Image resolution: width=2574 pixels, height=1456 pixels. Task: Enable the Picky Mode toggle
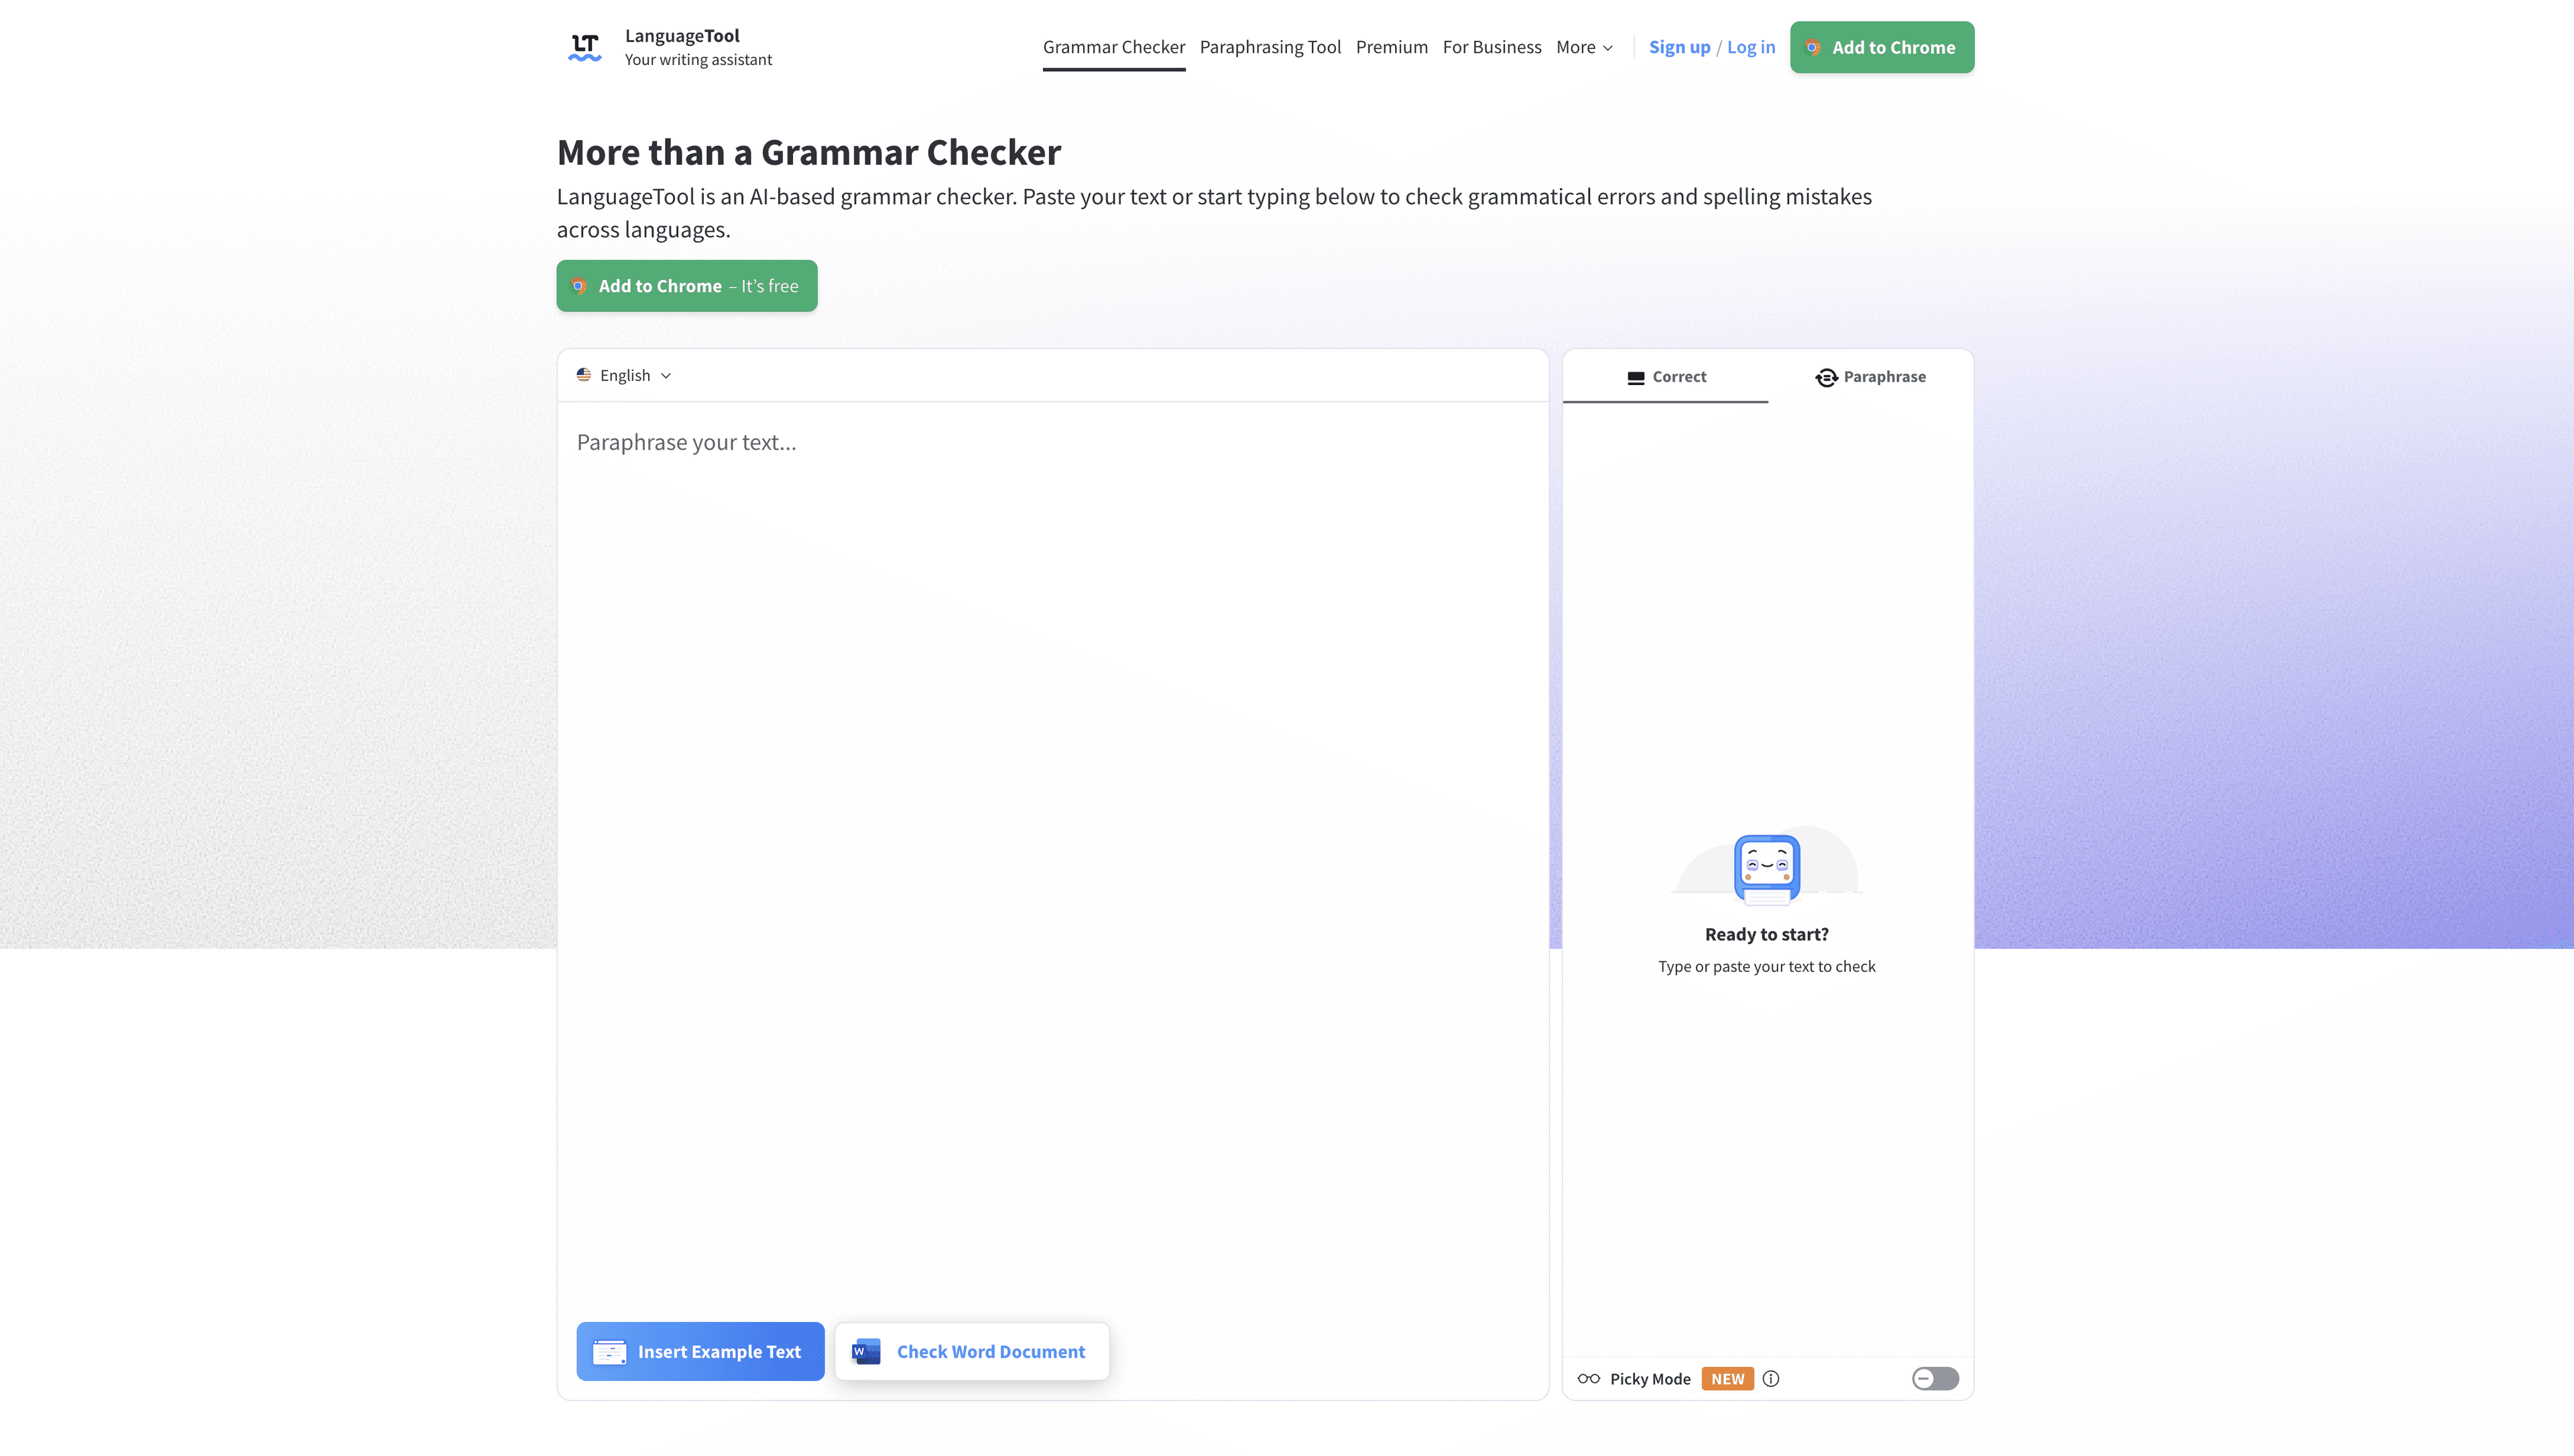1933,1378
